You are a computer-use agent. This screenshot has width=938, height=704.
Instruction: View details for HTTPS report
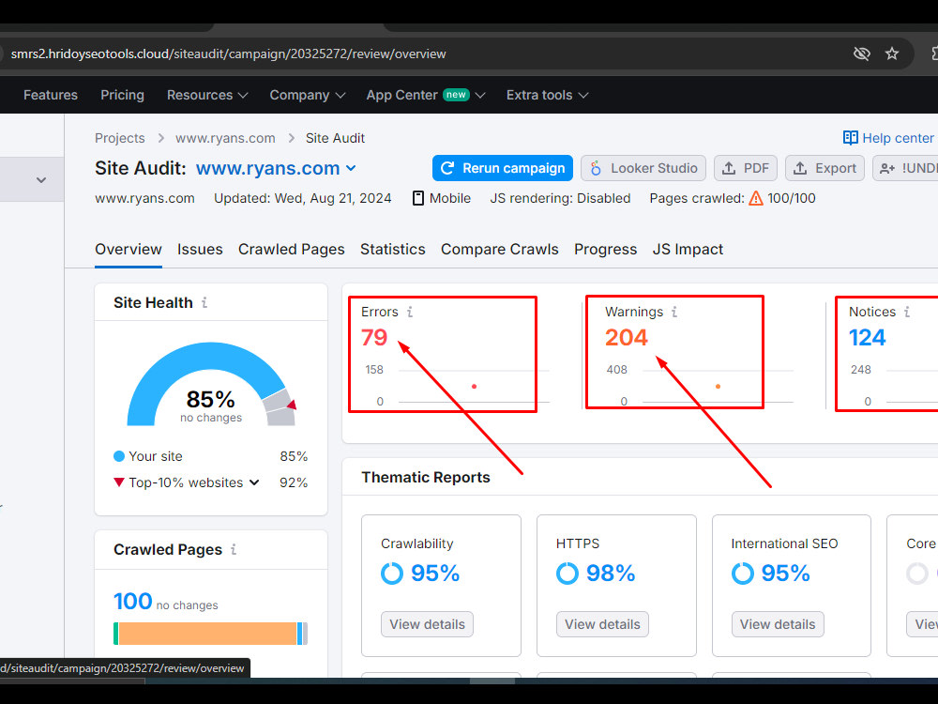point(602,624)
